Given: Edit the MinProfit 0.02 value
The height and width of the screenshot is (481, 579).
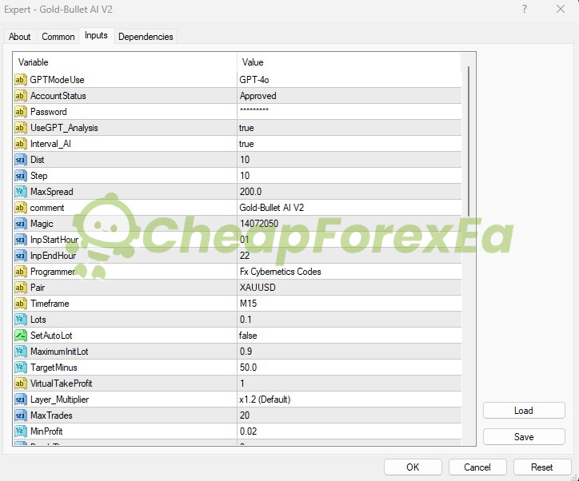Looking at the screenshot, I should pyautogui.click(x=349, y=431).
